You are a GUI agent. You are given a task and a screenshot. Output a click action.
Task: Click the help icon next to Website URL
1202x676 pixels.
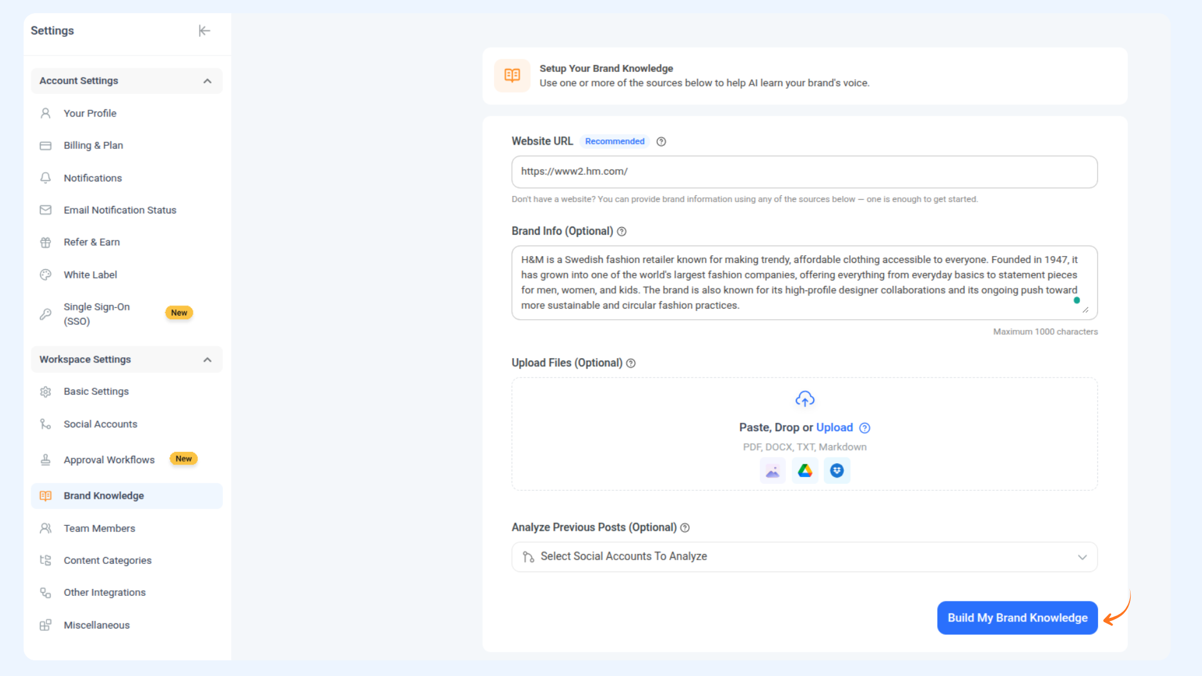[x=661, y=141]
